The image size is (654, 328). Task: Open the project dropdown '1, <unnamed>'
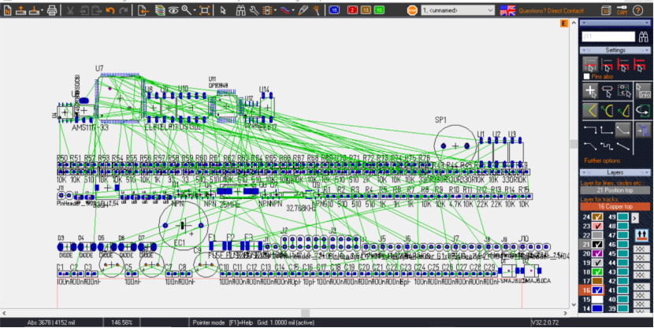coord(458,10)
